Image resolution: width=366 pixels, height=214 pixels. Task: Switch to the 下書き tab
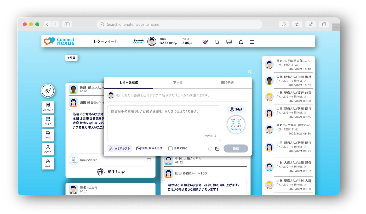[x=178, y=83]
